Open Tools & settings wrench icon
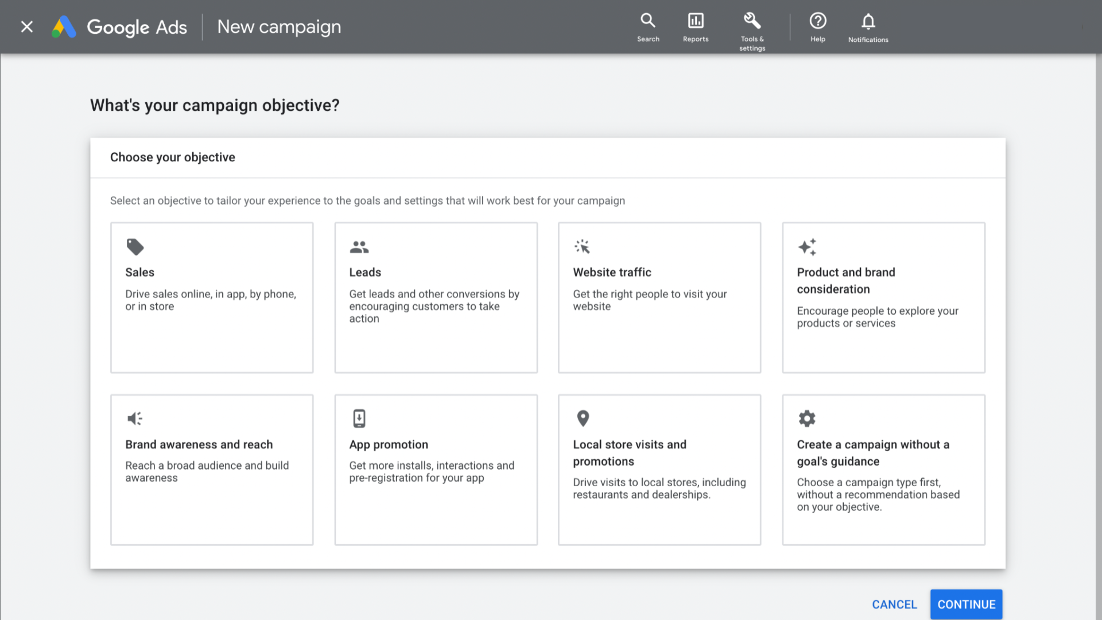The height and width of the screenshot is (620, 1102). (x=752, y=21)
